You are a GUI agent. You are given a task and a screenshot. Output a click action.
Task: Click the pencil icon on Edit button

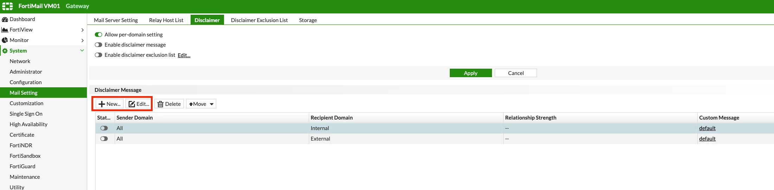pos(132,104)
